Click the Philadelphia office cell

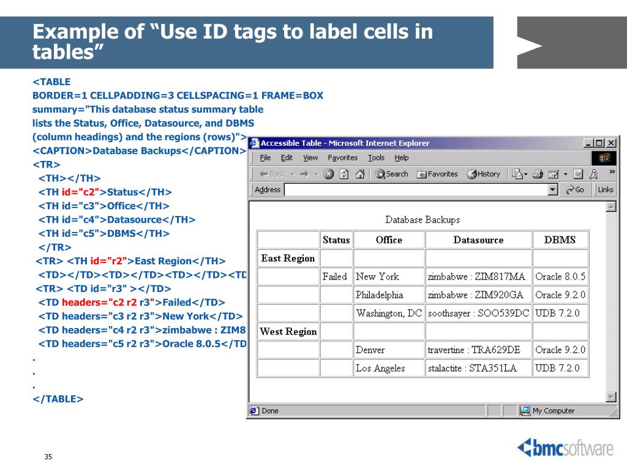389,295
